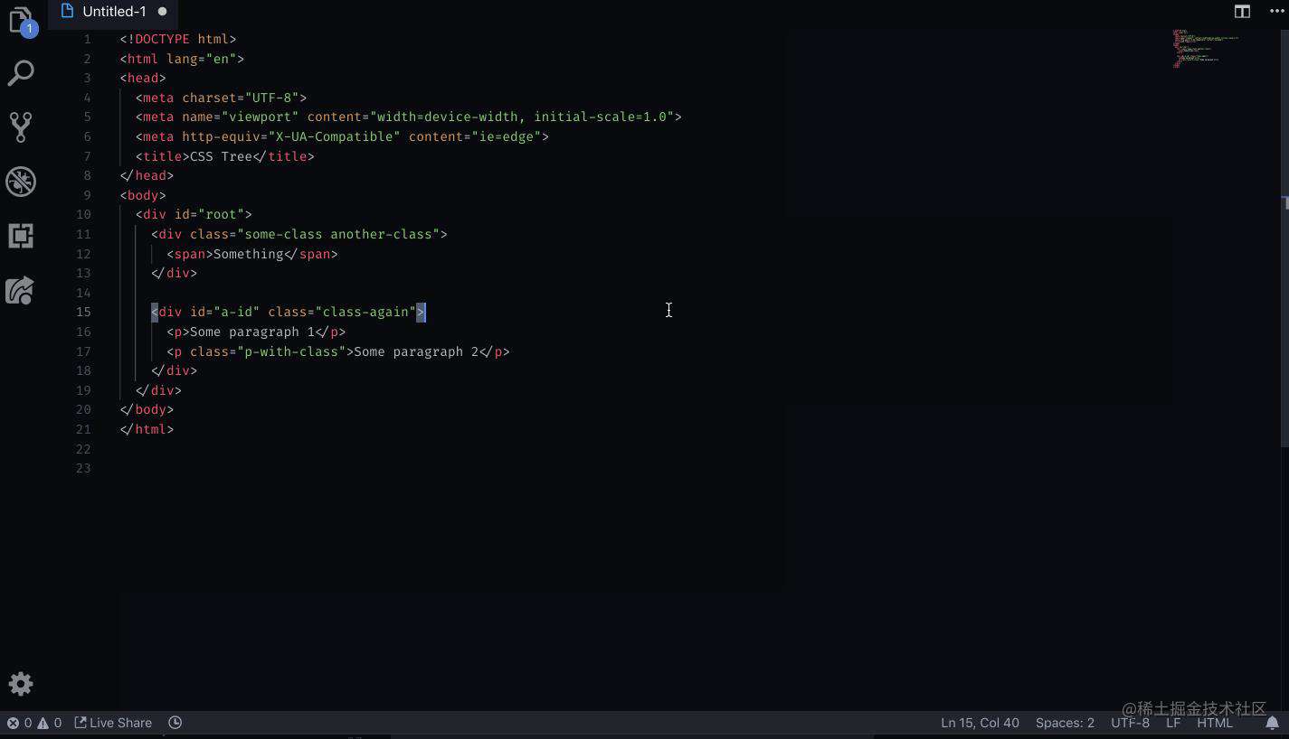Viewport: 1289px width, 739px height.
Task: Click the opening body tag
Action: point(143,195)
